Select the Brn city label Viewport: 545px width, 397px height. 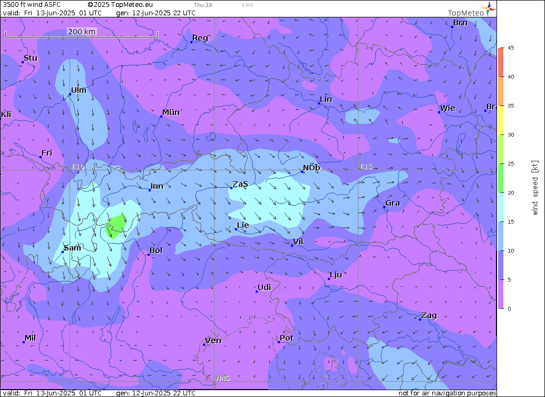click(x=460, y=23)
